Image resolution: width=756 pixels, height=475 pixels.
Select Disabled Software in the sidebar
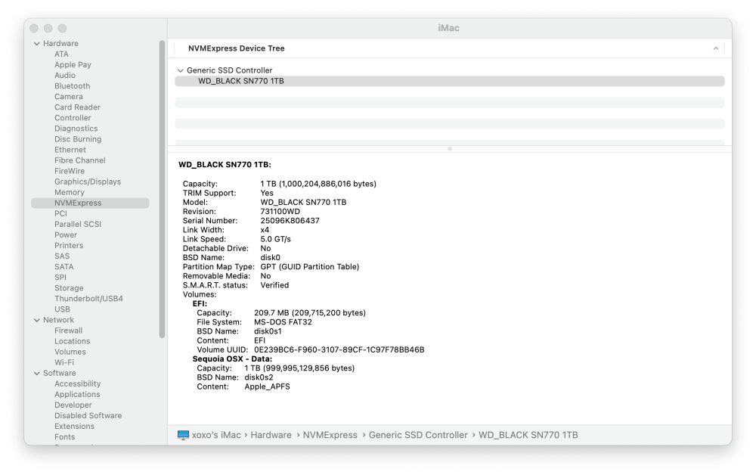click(88, 415)
